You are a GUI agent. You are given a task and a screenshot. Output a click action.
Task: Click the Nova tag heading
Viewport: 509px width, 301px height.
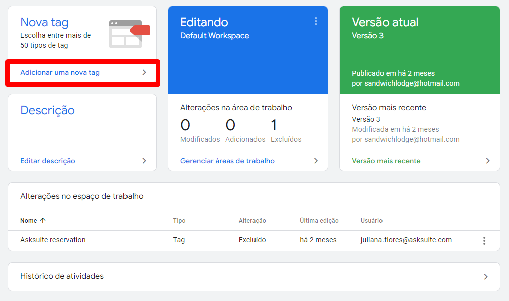(x=45, y=23)
